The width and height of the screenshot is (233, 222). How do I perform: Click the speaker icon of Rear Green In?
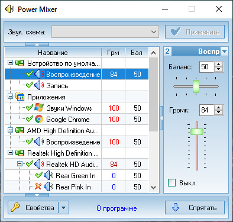(x=48, y=175)
